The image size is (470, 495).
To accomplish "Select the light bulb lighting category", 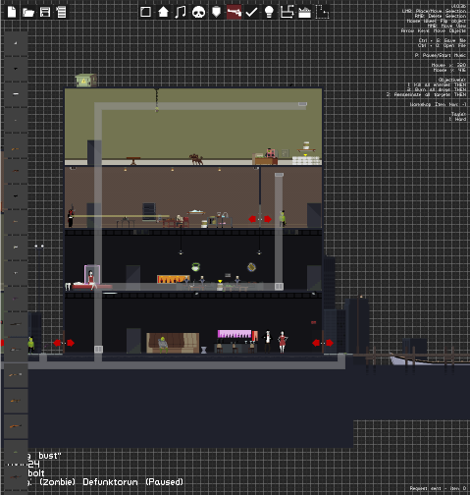I will [x=269, y=12].
